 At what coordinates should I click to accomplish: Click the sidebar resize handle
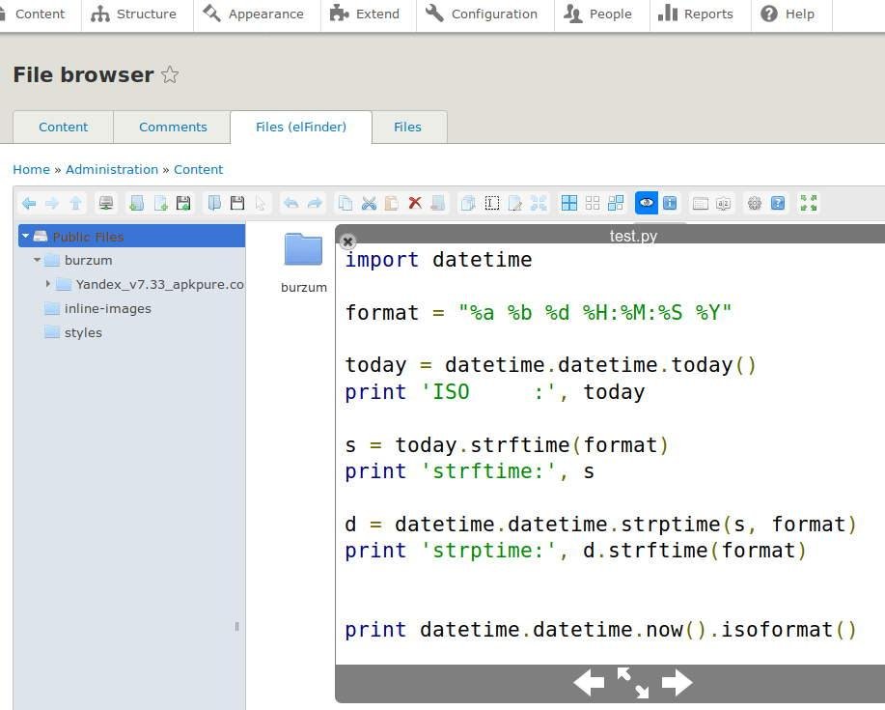(x=237, y=627)
